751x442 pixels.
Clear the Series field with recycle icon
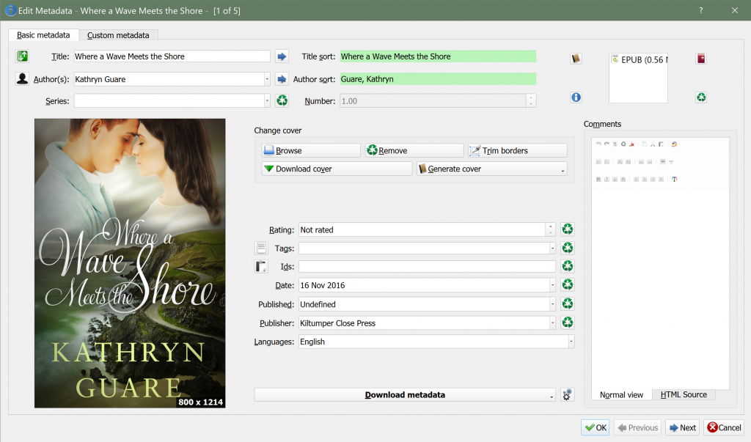coord(282,101)
